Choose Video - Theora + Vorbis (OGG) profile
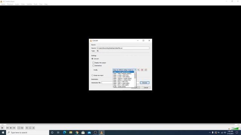 click(x=124, y=78)
